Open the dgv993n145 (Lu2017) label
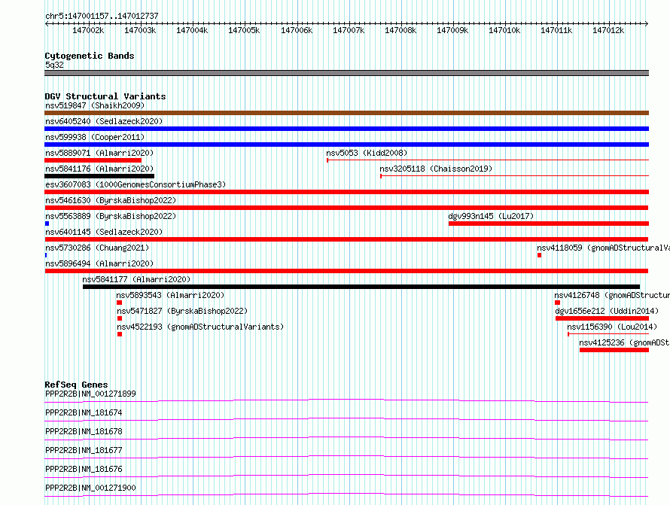This screenshot has width=670, height=505. tap(491, 216)
